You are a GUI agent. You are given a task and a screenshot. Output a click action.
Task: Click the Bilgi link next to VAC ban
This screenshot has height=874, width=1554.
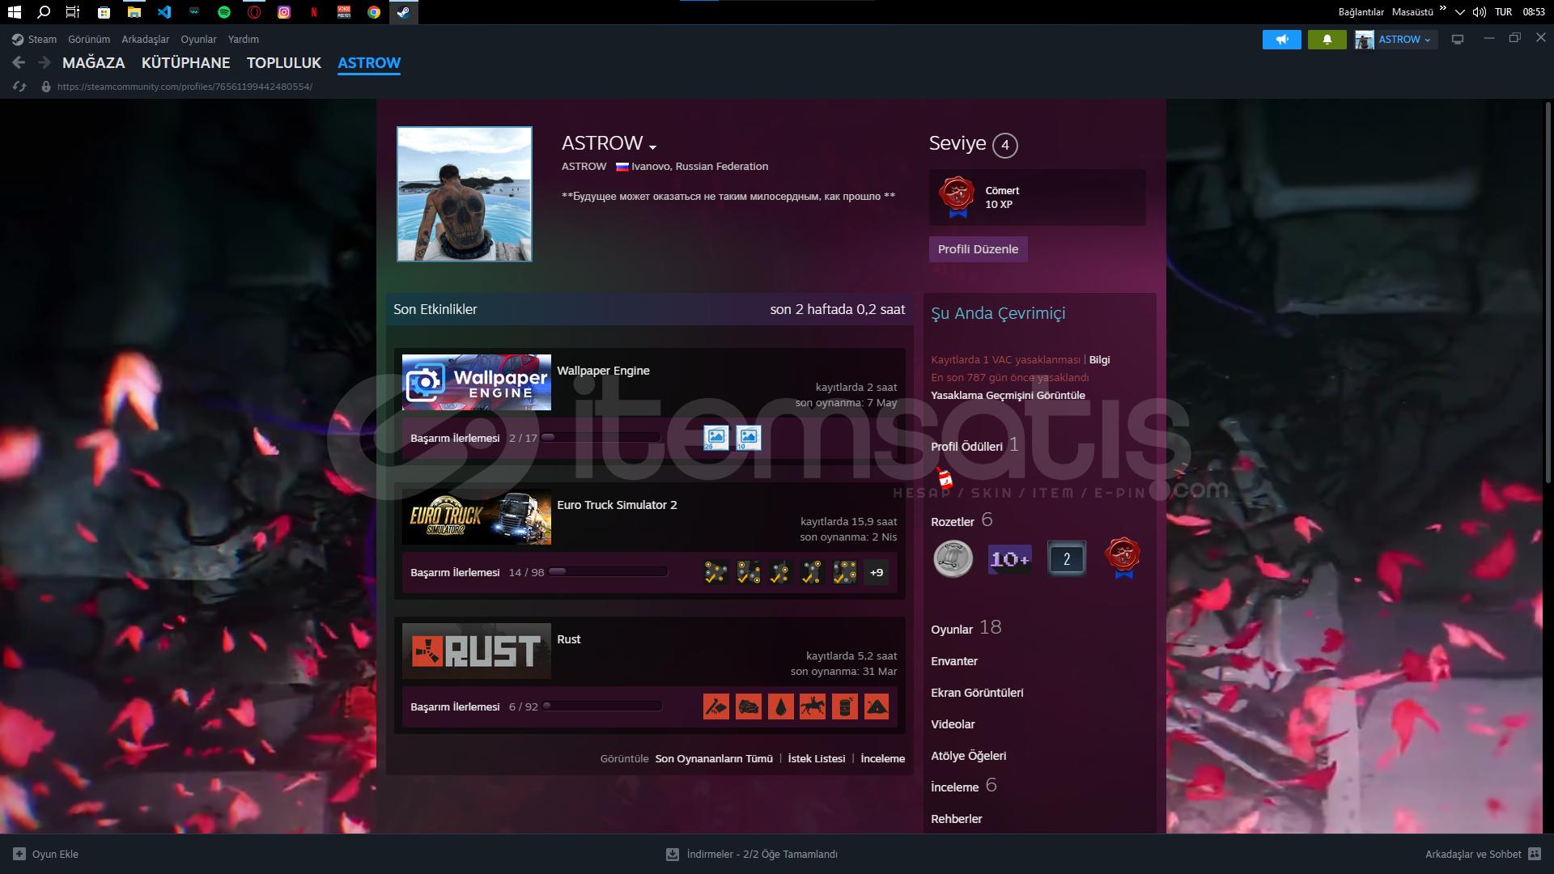(1099, 359)
